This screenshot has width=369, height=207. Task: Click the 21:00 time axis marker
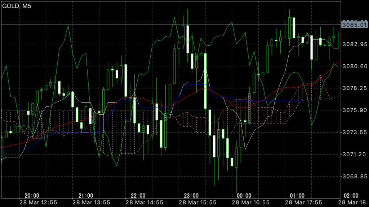pyautogui.click(x=85, y=195)
